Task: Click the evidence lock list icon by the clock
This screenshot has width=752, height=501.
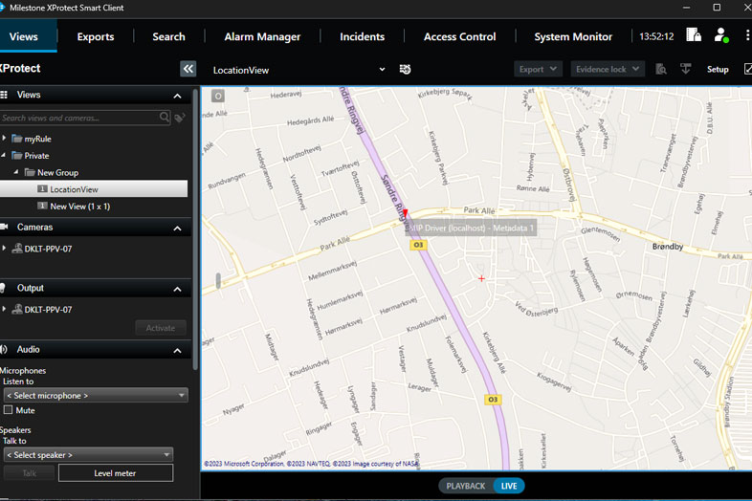Action: pyautogui.click(x=694, y=35)
